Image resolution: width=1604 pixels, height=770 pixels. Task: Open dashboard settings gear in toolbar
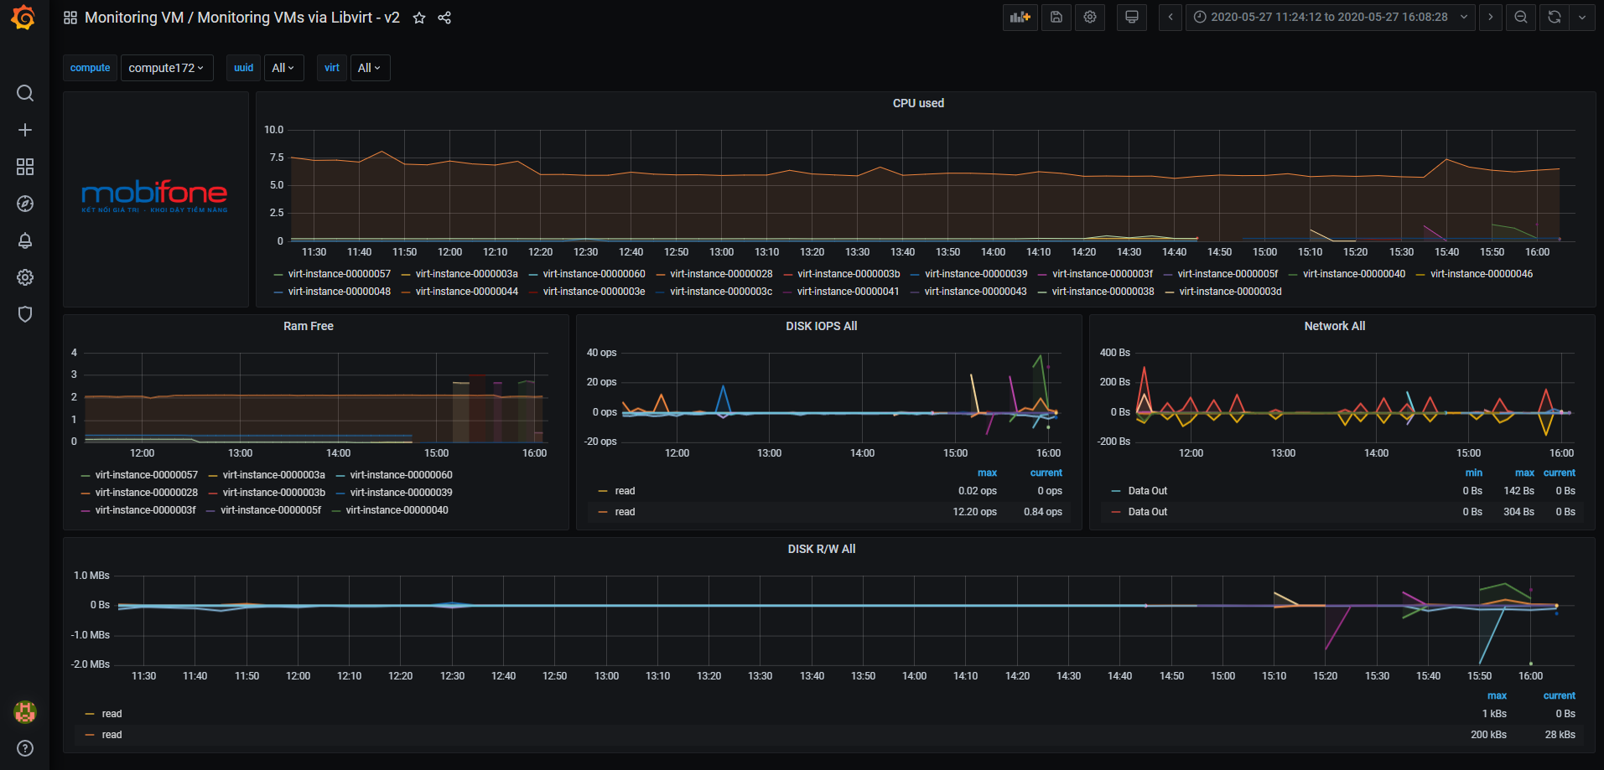tap(1090, 18)
